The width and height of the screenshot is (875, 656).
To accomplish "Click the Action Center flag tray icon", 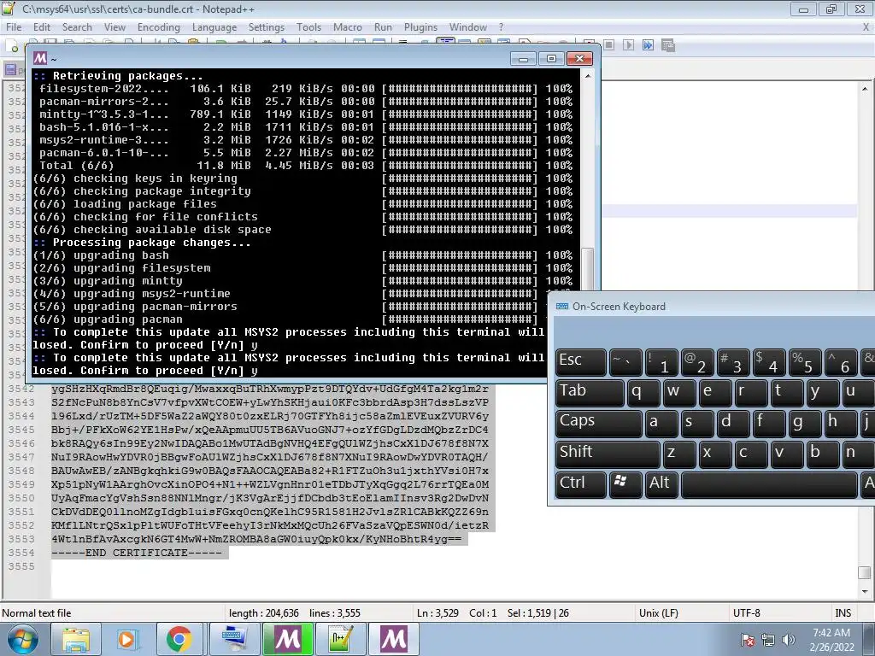I will pos(747,640).
